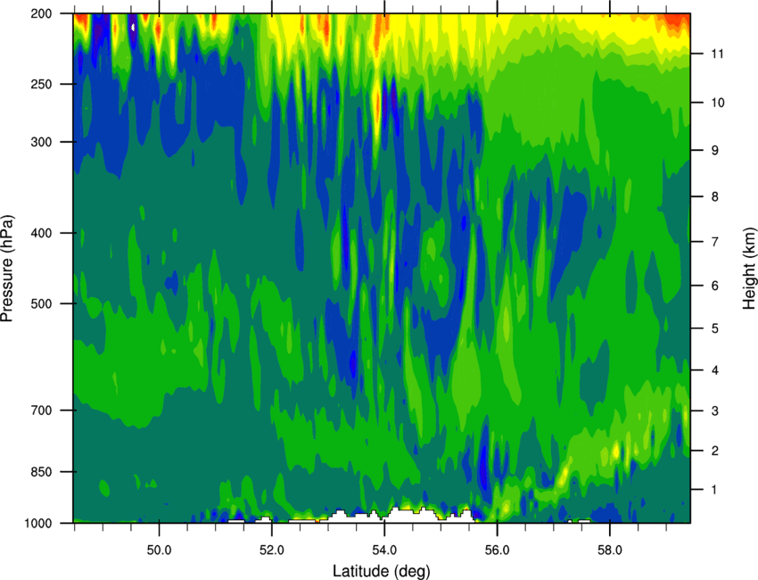Click the Latitude (deg) axis title

tap(382, 571)
